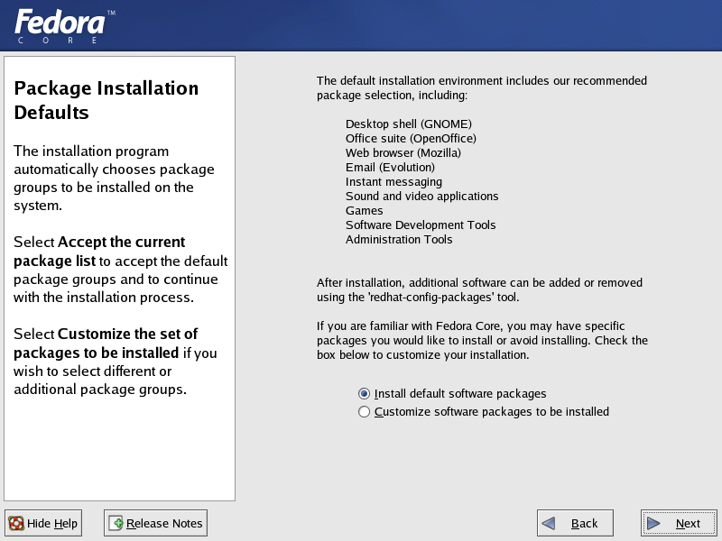Click 'The default installation environment includes' sentence

(482, 87)
